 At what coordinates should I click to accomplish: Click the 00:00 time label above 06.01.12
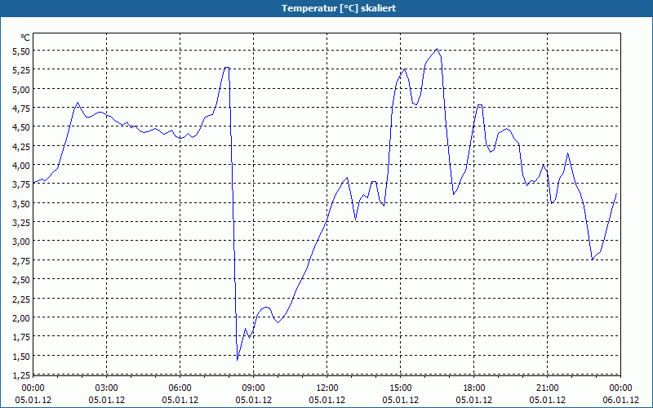pos(620,388)
